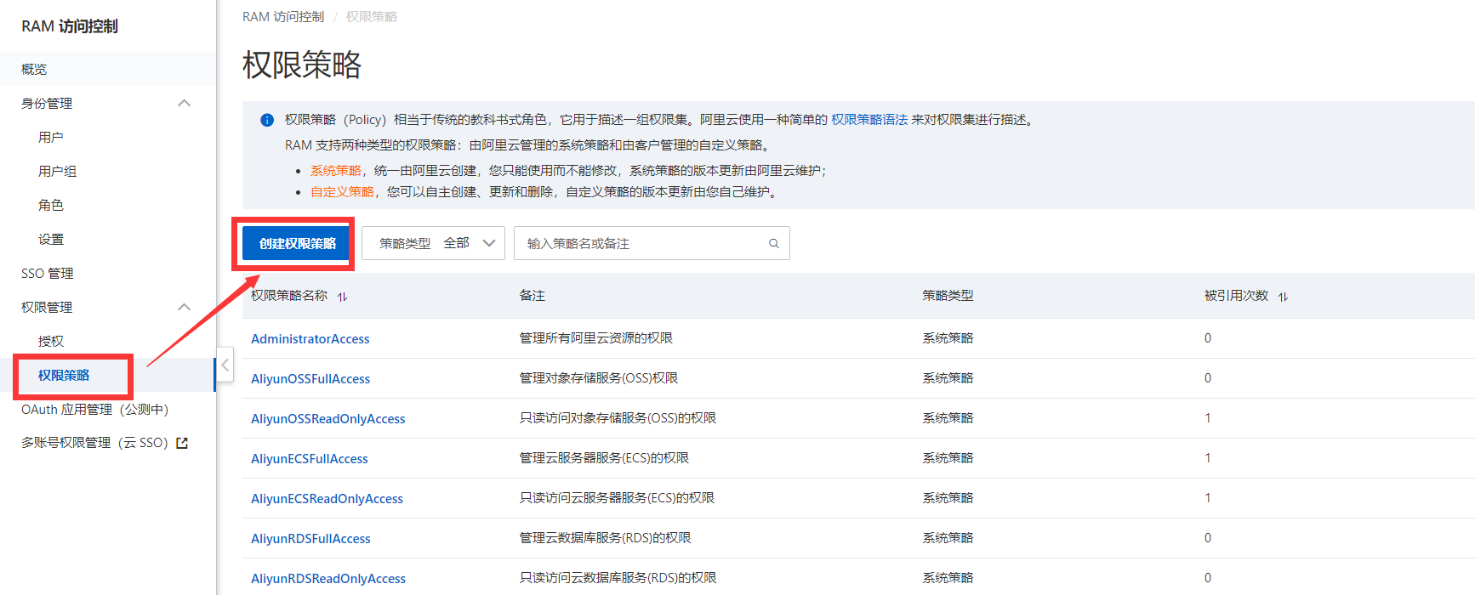Open 概览 in the sidebar
The image size is (1475, 595).
34,69
